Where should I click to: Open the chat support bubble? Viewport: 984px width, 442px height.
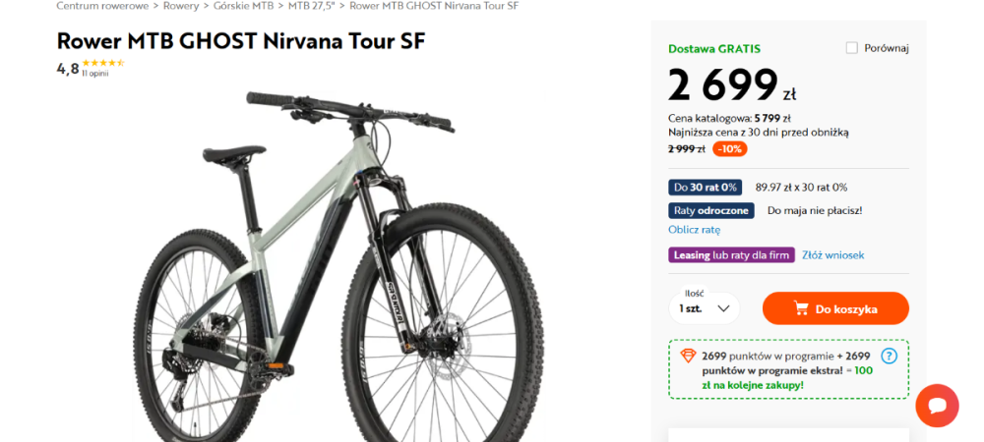point(937,405)
